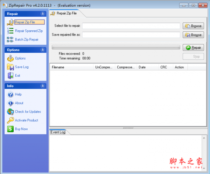Click the Buy Now dollar icon
Screen dimensions: 210x174
[x=10, y=129]
